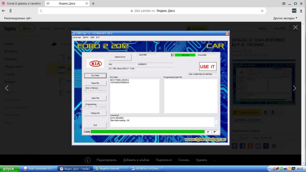This screenshot has width=306, height=172.
Task: Click Exit in the EOBD2 menu bar
Action: pyautogui.click(x=98, y=37)
